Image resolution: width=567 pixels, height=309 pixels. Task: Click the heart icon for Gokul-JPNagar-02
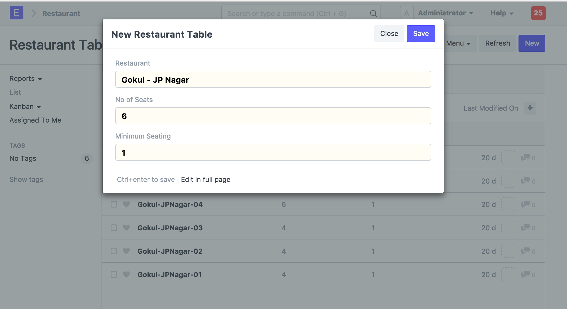point(126,251)
